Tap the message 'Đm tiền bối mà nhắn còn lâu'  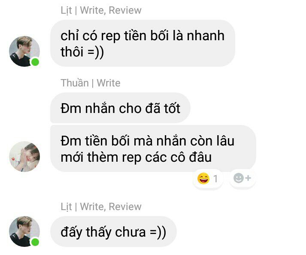pos(153,148)
